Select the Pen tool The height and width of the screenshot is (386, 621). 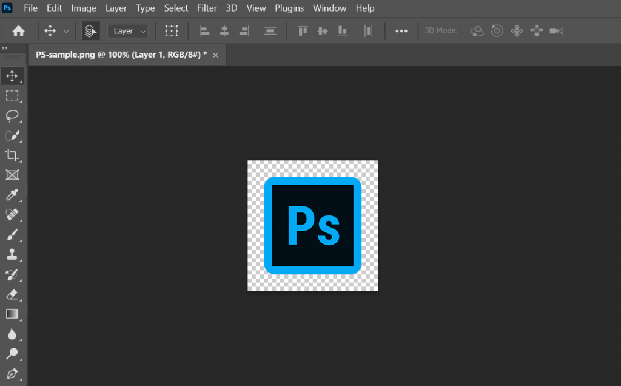point(13,374)
